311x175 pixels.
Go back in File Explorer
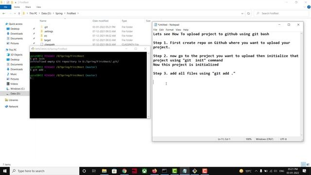click(4, 14)
